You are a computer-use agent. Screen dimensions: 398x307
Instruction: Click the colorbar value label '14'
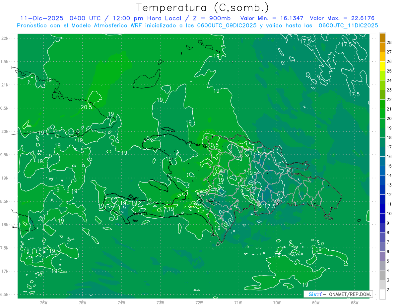pyautogui.click(x=389, y=176)
